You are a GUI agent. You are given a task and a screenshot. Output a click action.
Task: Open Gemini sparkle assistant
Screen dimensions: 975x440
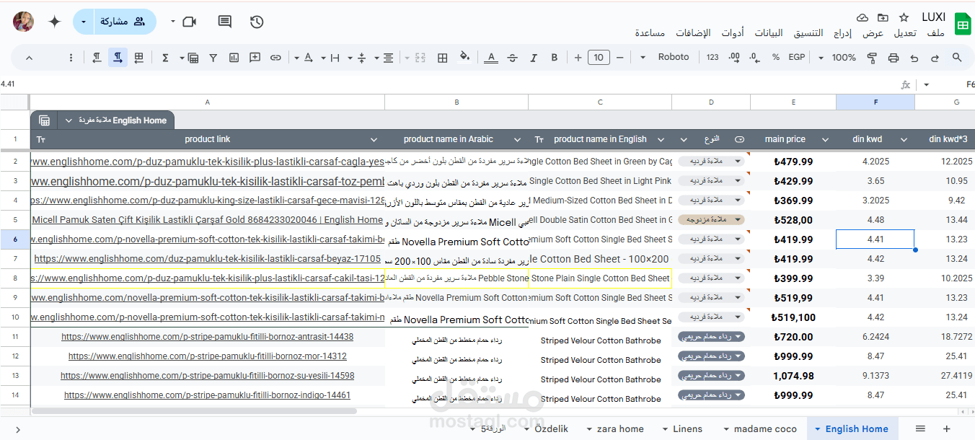55,22
